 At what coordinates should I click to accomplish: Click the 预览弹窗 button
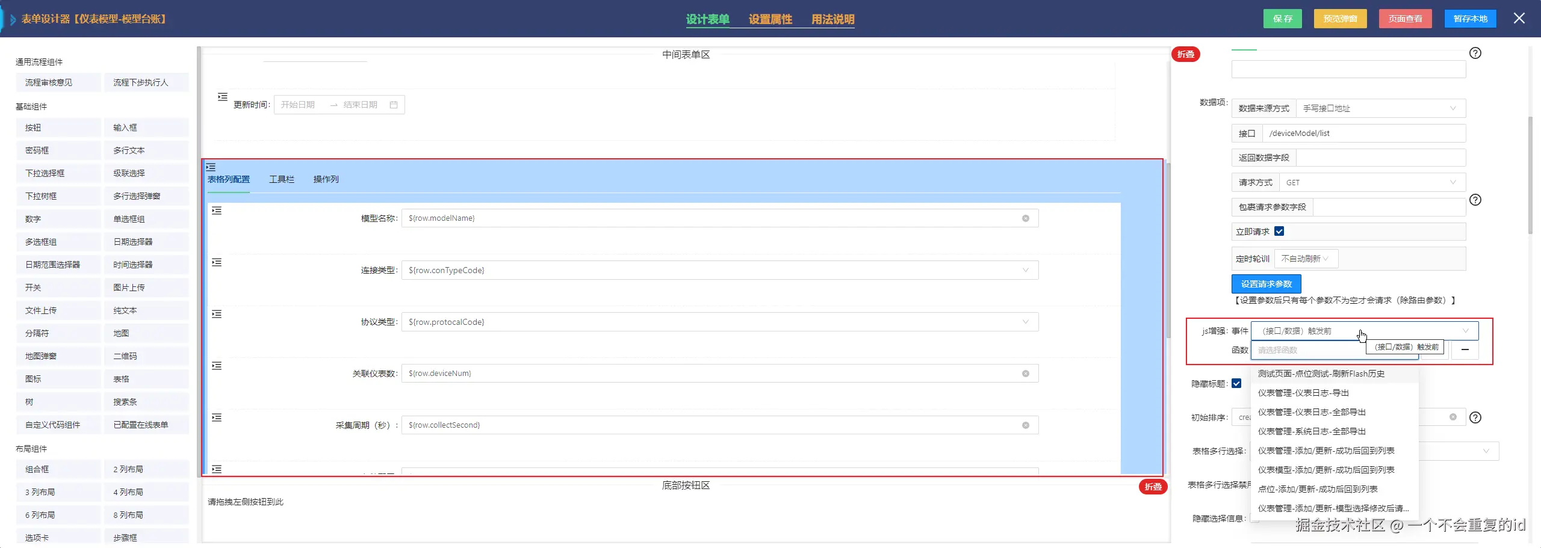point(1341,19)
